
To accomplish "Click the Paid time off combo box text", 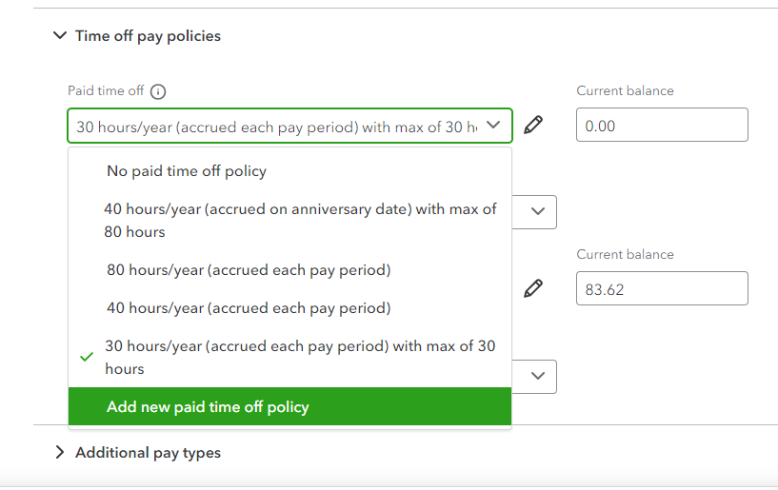I will (x=276, y=127).
